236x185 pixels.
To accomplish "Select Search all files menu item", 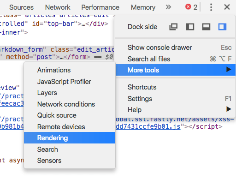I will (x=175, y=59).
